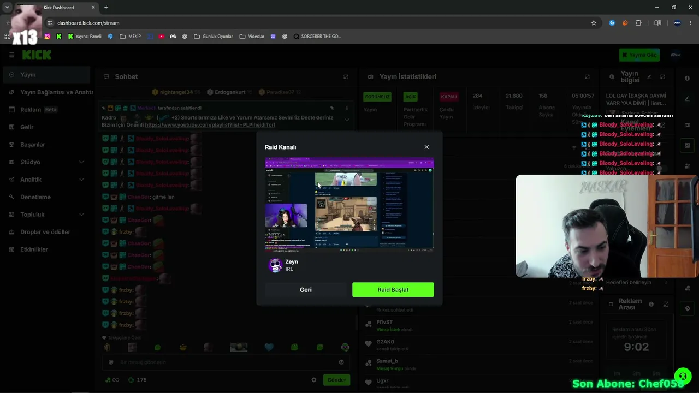Expand the Yayın bilgisi panel

[x=662, y=77]
